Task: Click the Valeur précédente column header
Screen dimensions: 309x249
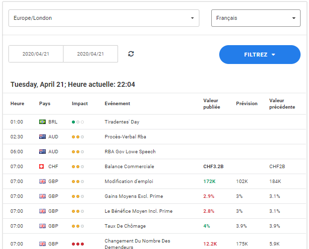Action: (x=282, y=104)
